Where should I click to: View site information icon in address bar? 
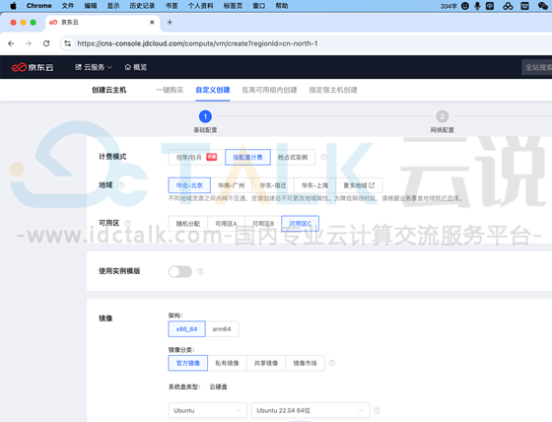pos(67,43)
